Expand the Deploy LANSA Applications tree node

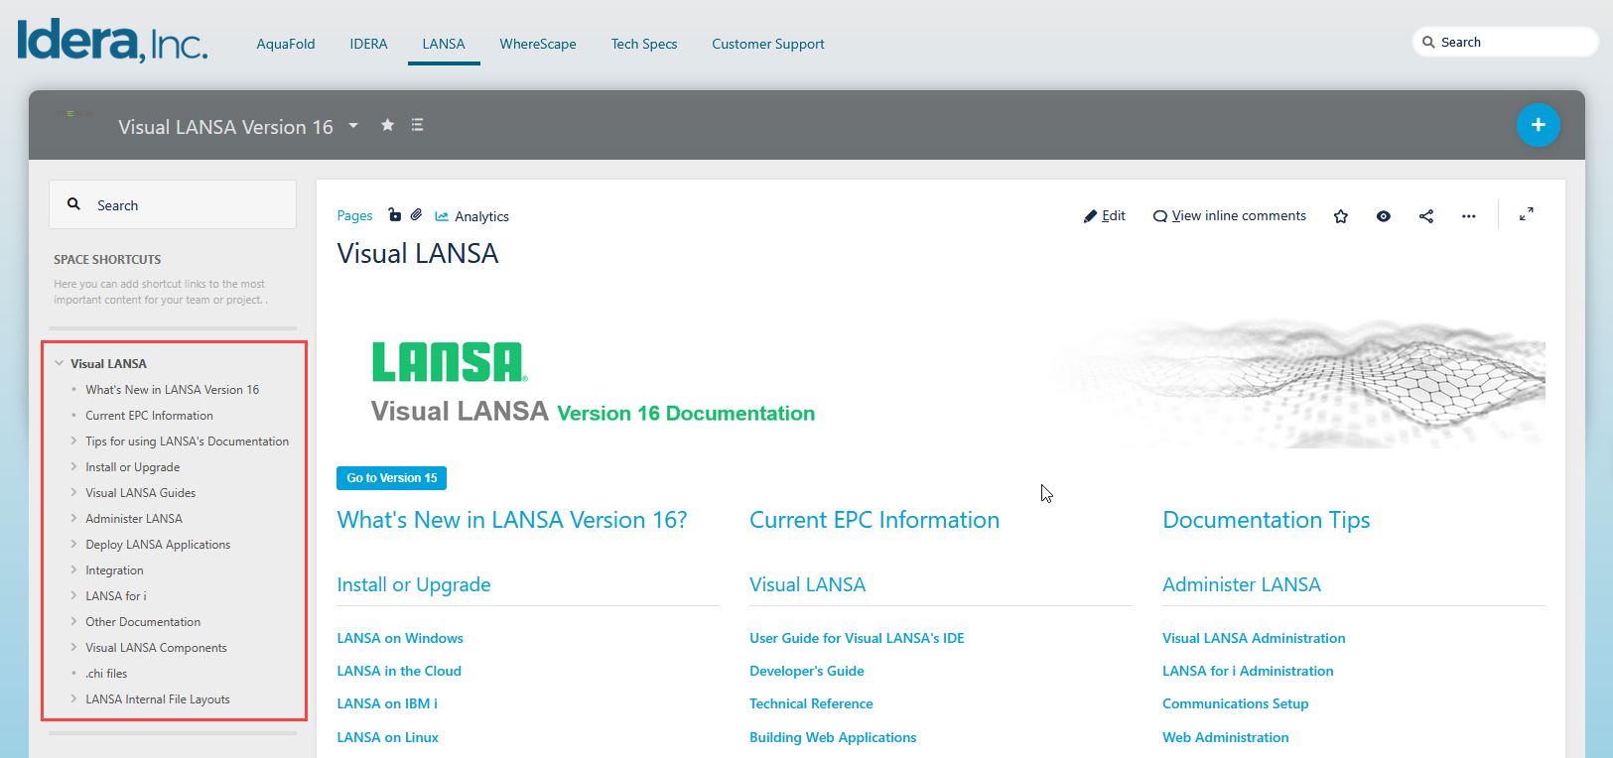tap(73, 544)
